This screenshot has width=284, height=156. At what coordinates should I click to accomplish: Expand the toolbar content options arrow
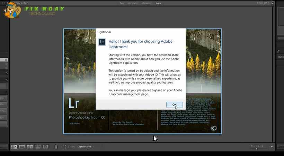click(272, 147)
